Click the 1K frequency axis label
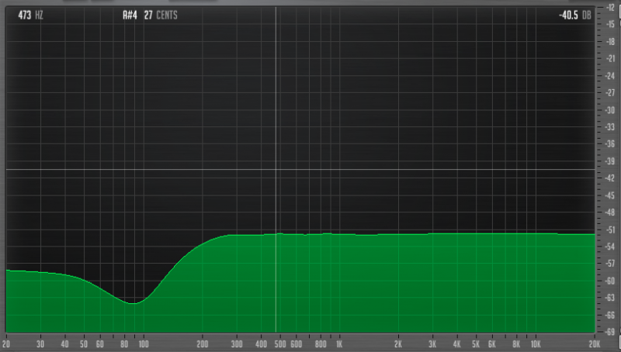Image resolution: width=621 pixels, height=352 pixels. tap(338, 343)
